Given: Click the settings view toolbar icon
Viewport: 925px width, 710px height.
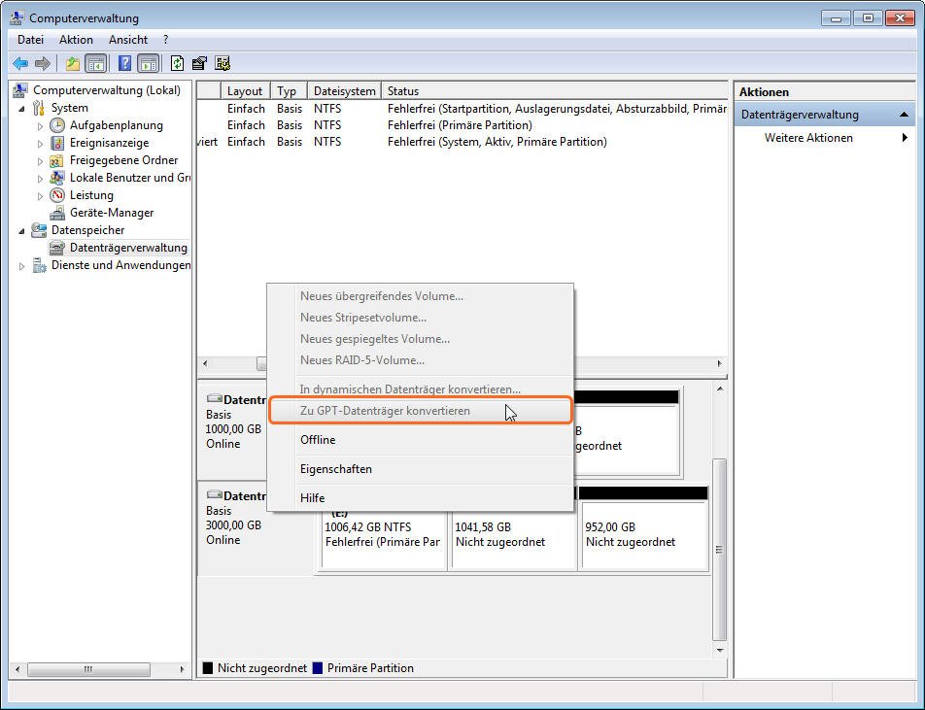Looking at the screenshot, I should (223, 63).
